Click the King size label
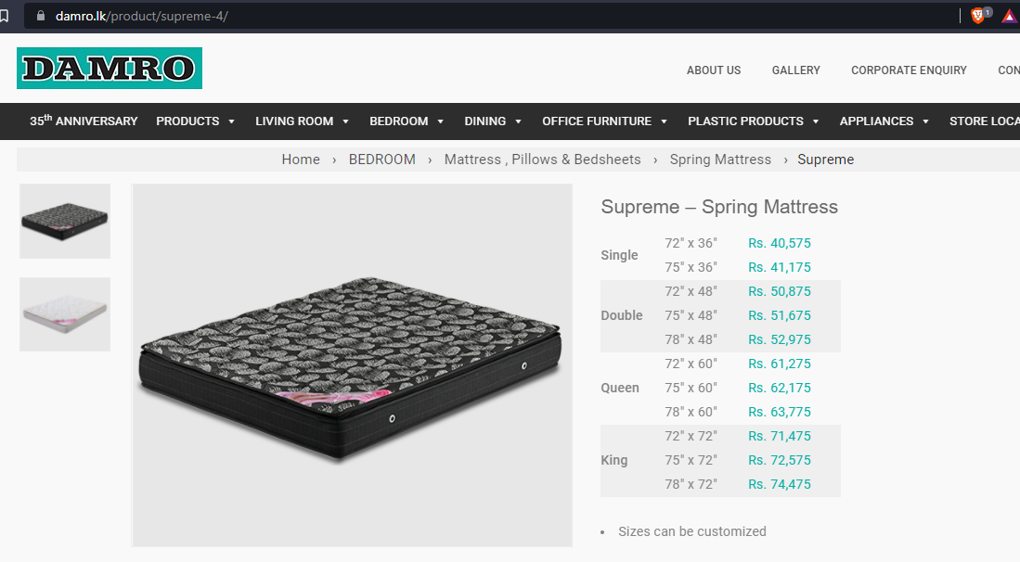Screen dimensions: 1020x562 [x=614, y=460]
